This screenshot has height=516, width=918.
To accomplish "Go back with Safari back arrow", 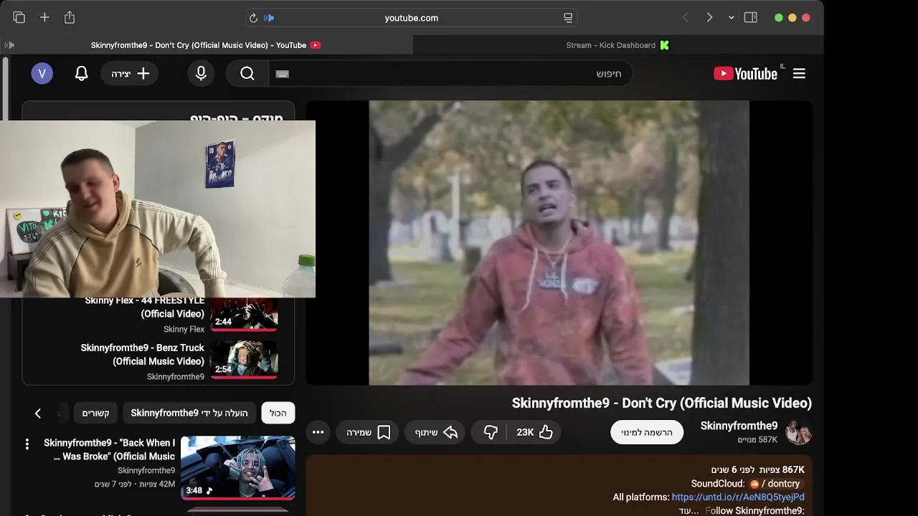I will [x=685, y=17].
